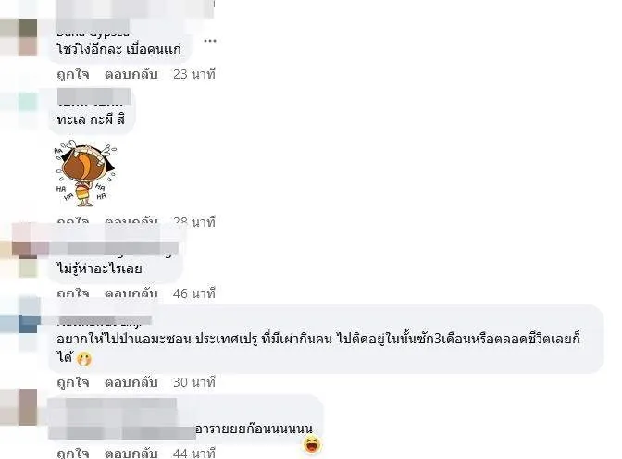Click the blurred commenter name above 'ทะเล กะผี สิ'
Image resolution: width=622 pixels, height=459 pixels.
(x=94, y=97)
